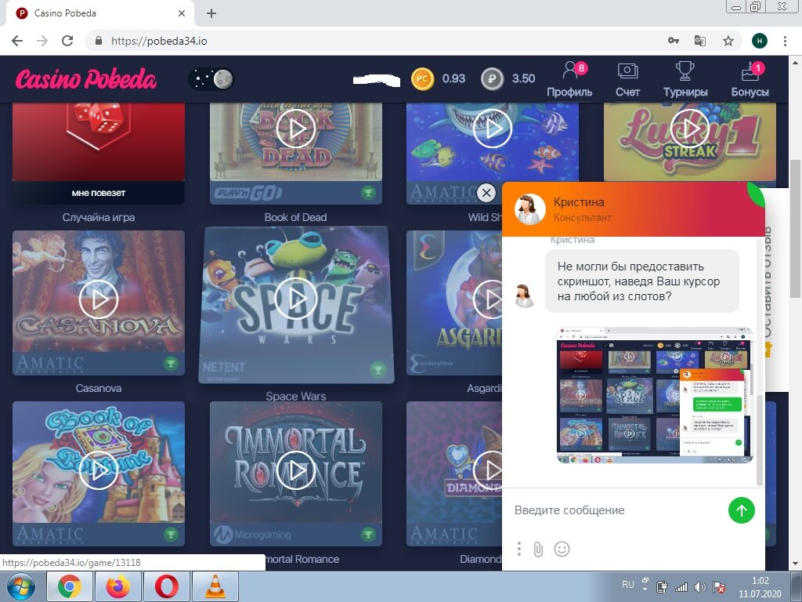Image resolution: width=802 pixels, height=602 pixels.
Task: Send the chat message with green arrow
Action: (741, 510)
